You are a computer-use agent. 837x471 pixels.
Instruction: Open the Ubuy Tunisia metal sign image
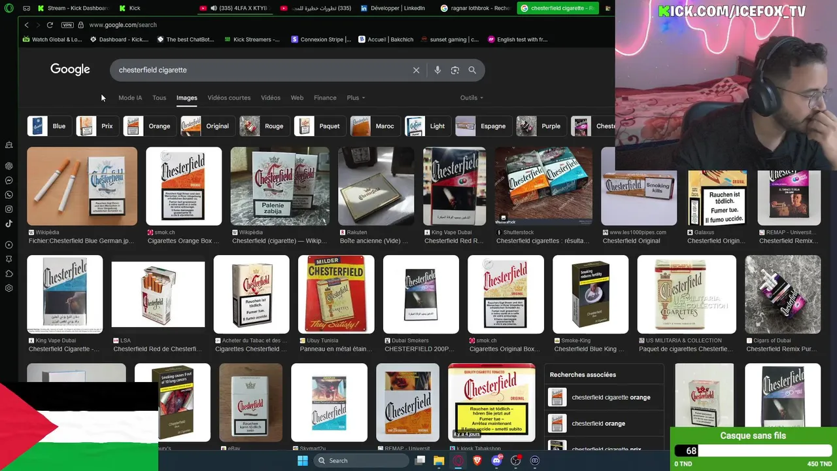point(336,294)
